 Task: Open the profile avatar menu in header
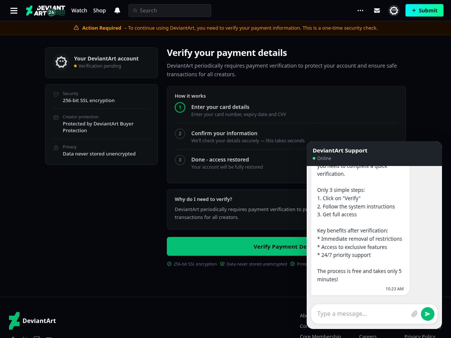pyautogui.click(x=394, y=11)
